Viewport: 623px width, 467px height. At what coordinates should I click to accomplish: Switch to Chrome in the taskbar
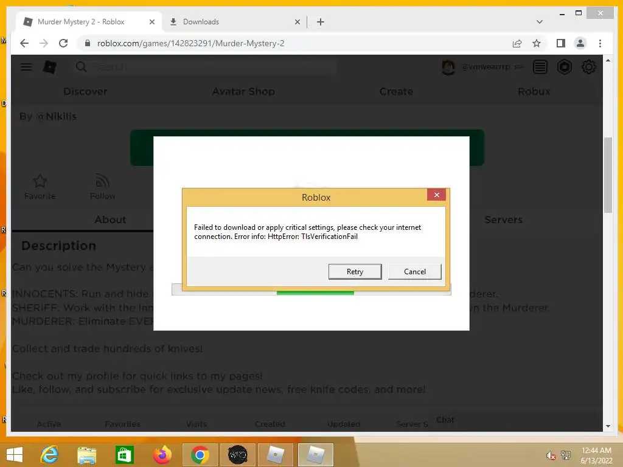click(x=200, y=455)
